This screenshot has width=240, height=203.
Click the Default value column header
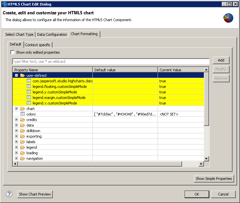coord(125,70)
